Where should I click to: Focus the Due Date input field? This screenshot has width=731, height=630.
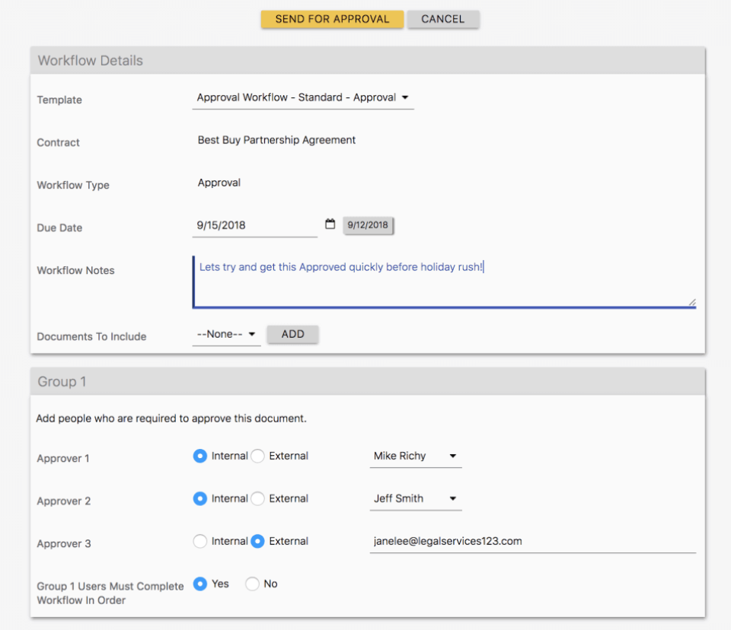coord(254,225)
